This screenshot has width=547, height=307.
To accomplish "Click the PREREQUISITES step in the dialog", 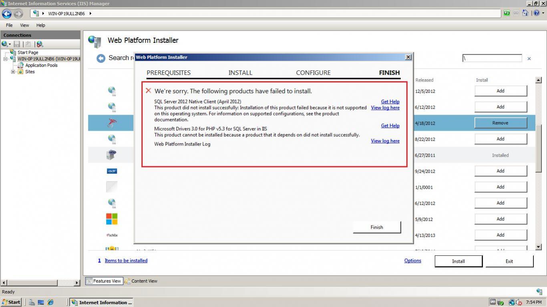I will 169,73.
